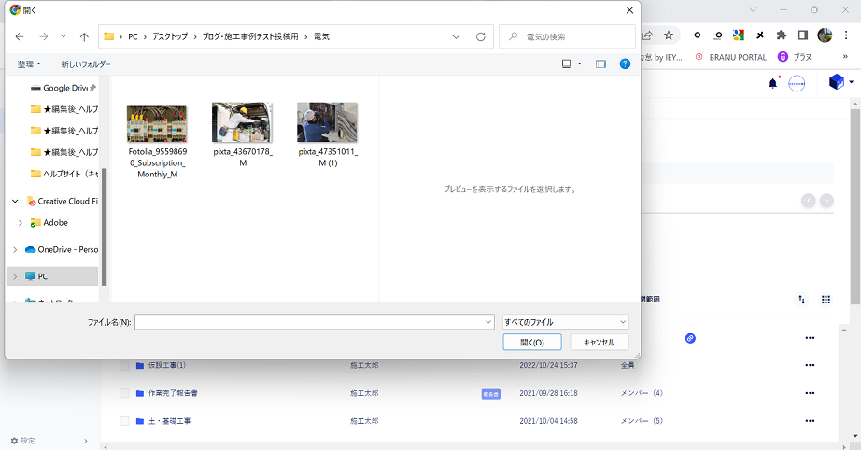The height and width of the screenshot is (450, 861).
Task: Open the blue cube app menu
Action: click(x=840, y=82)
